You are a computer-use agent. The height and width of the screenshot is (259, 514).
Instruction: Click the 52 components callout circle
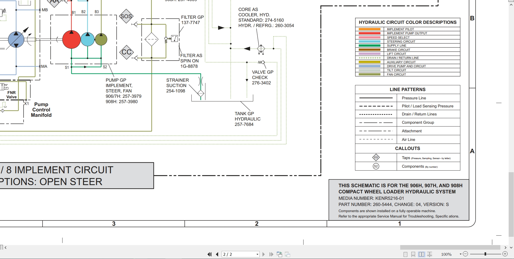376,166
